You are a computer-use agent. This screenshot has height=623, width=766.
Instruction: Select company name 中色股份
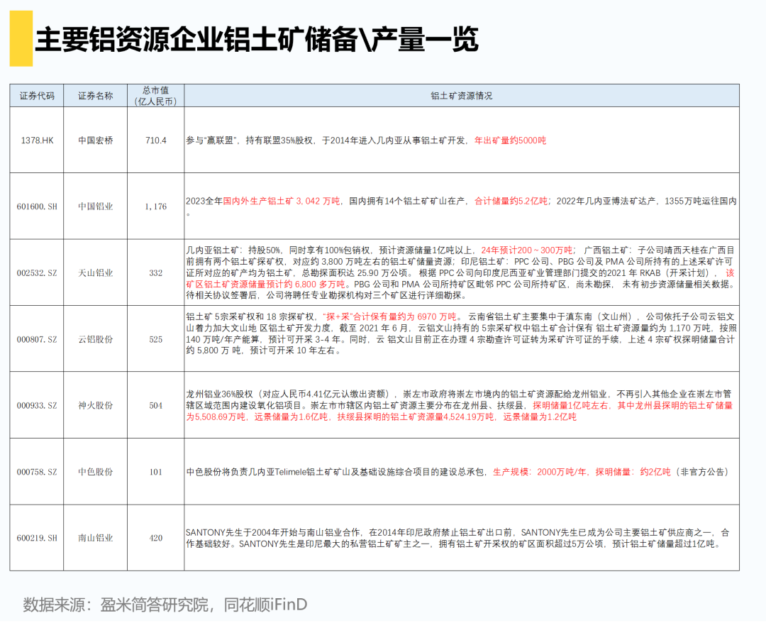click(96, 472)
